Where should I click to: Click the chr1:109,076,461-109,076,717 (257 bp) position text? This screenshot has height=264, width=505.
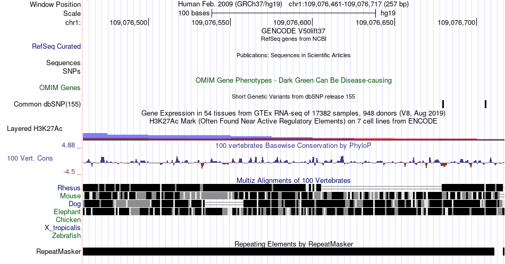click(349, 4)
